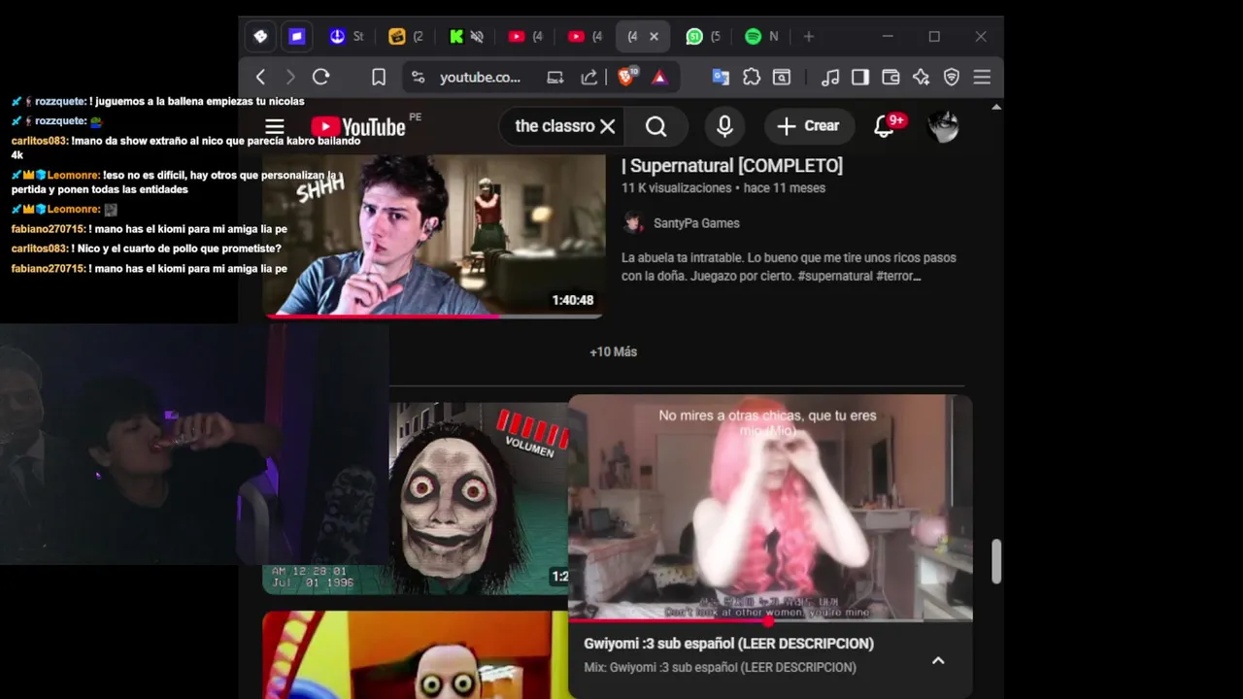Click the Crear button
1243x699 pixels.
coord(808,126)
